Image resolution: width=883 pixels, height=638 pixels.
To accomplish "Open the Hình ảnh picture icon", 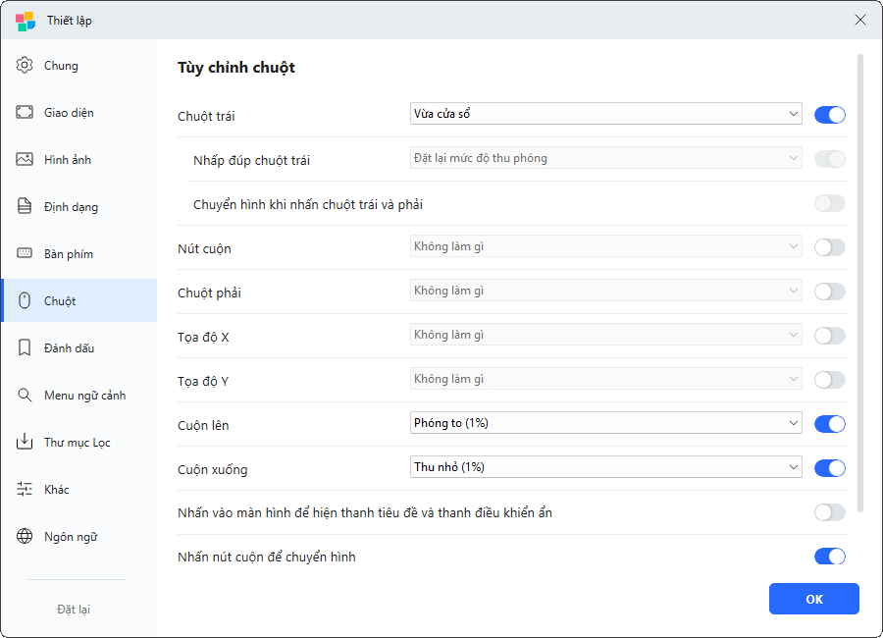I will 25,160.
